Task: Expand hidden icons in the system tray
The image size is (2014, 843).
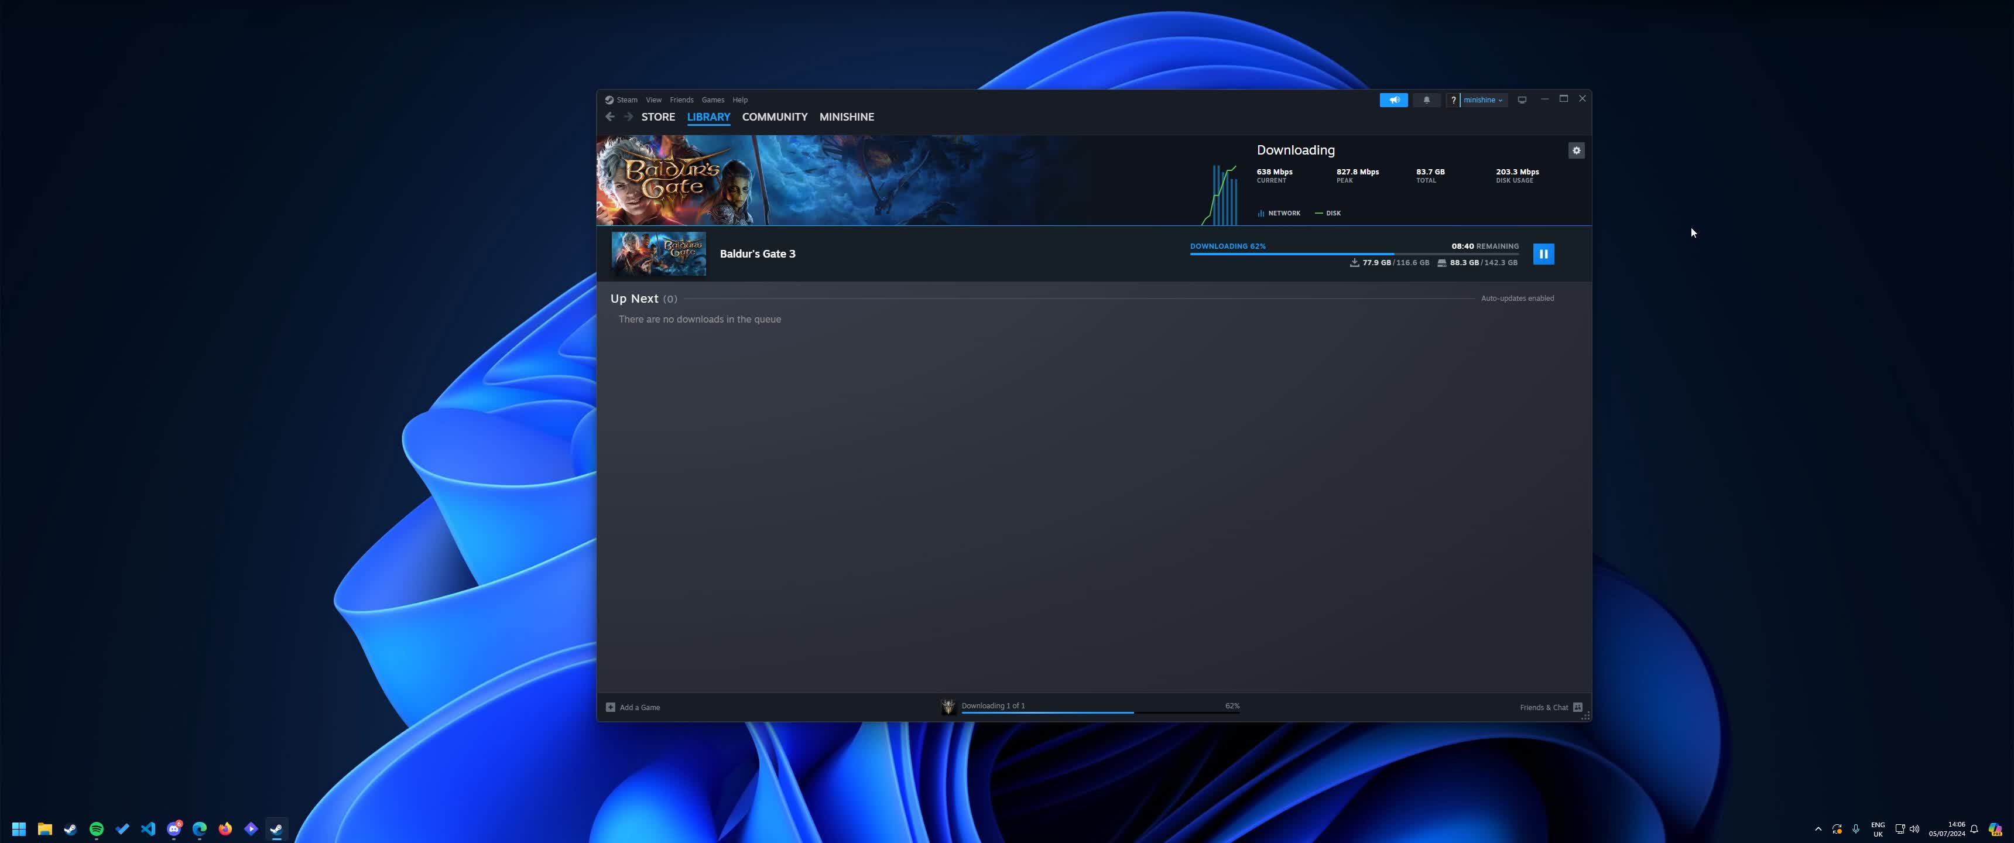Action: click(1818, 828)
